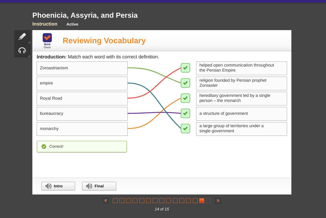This screenshot has height=218, width=326.
Task: Select the pencil annotation tool
Action: (22, 37)
